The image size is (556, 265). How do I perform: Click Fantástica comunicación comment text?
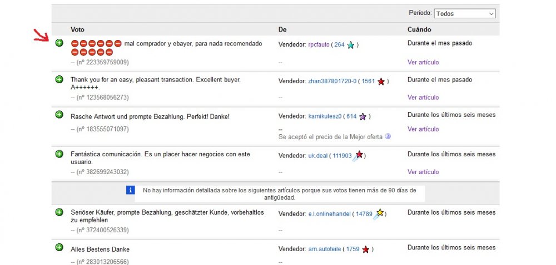point(160,158)
